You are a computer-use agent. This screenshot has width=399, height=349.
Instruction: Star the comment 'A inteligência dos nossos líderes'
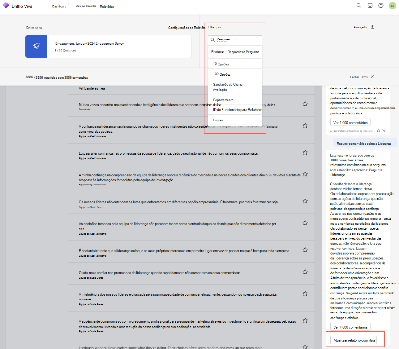coord(305,294)
